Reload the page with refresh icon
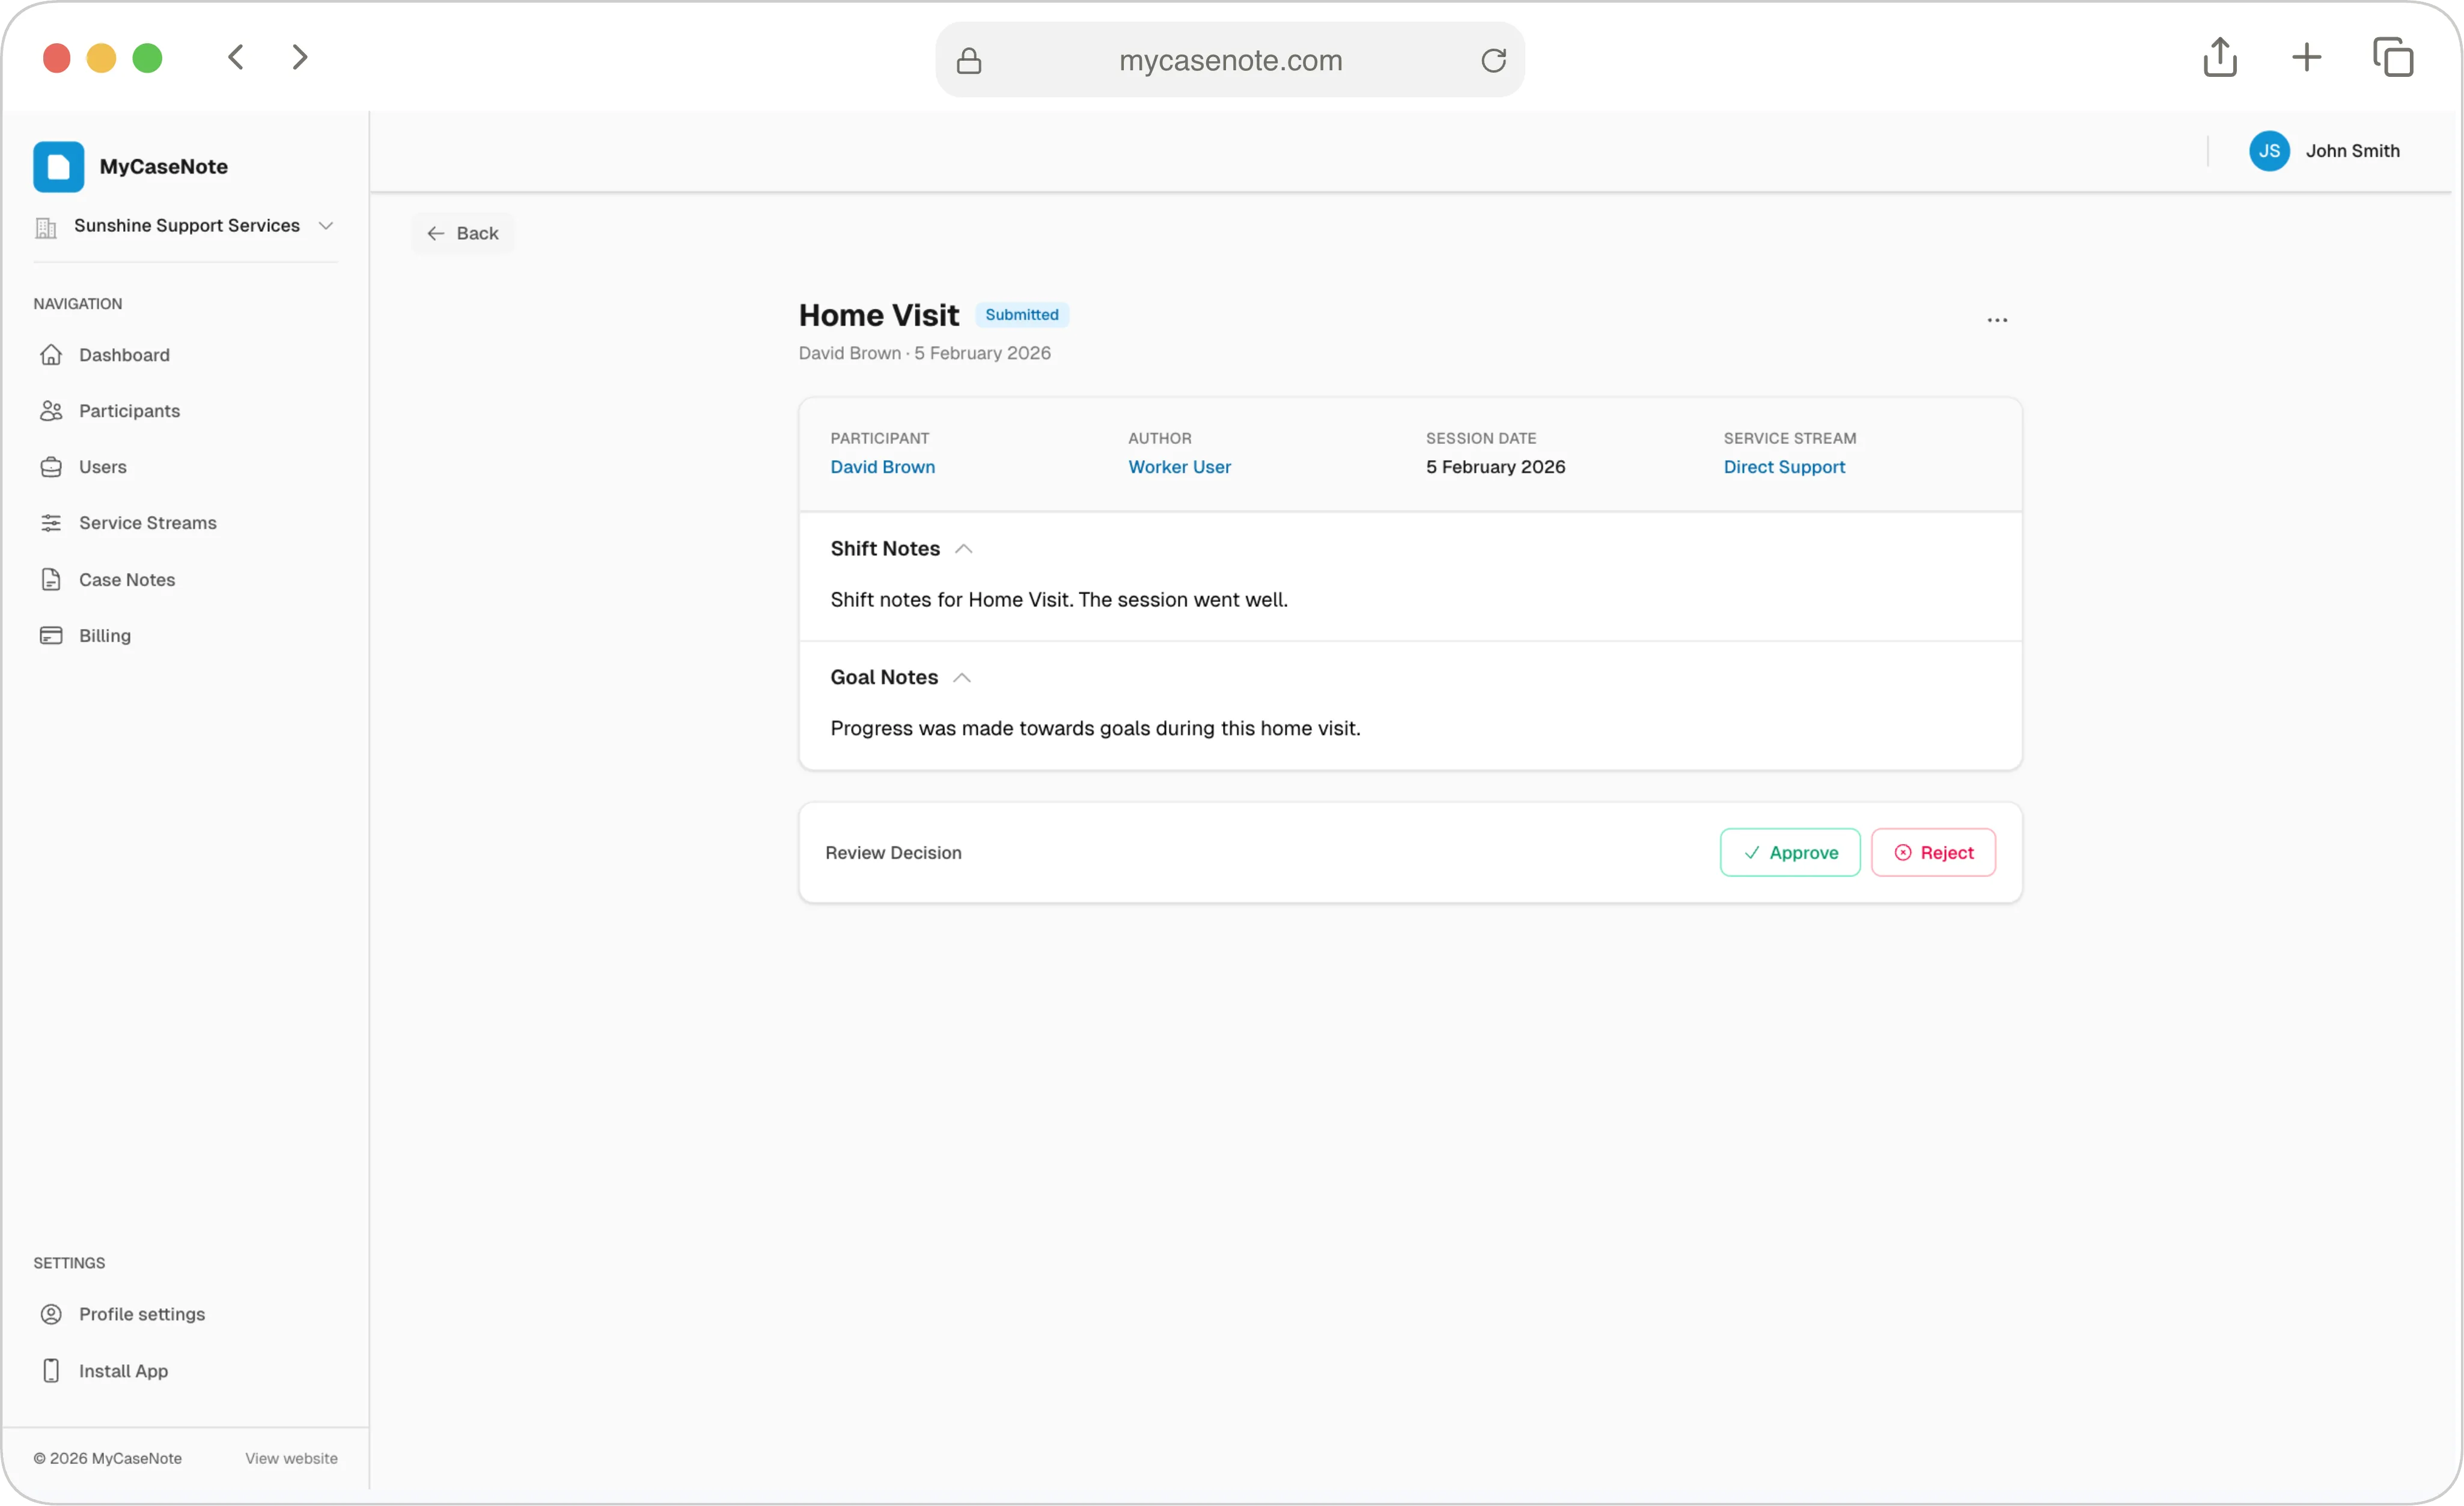This screenshot has width=2464, height=1506. (x=1493, y=60)
